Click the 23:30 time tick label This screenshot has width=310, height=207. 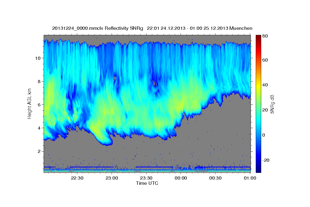(146, 178)
